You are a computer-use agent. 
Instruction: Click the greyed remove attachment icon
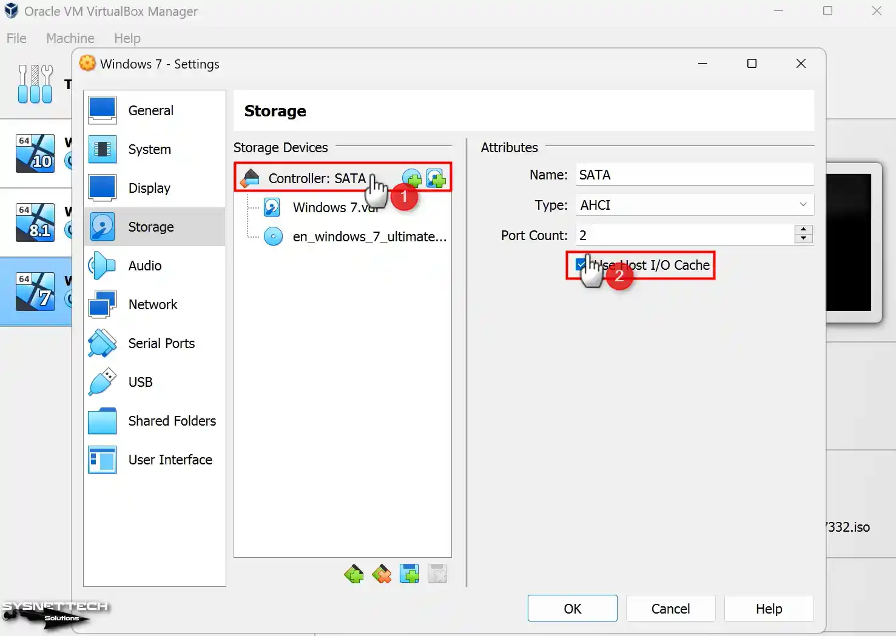(437, 574)
